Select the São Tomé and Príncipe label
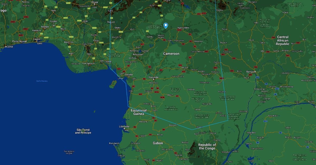 [83, 131]
